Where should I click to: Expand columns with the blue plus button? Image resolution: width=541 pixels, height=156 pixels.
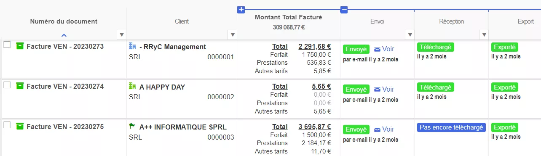(241, 10)
